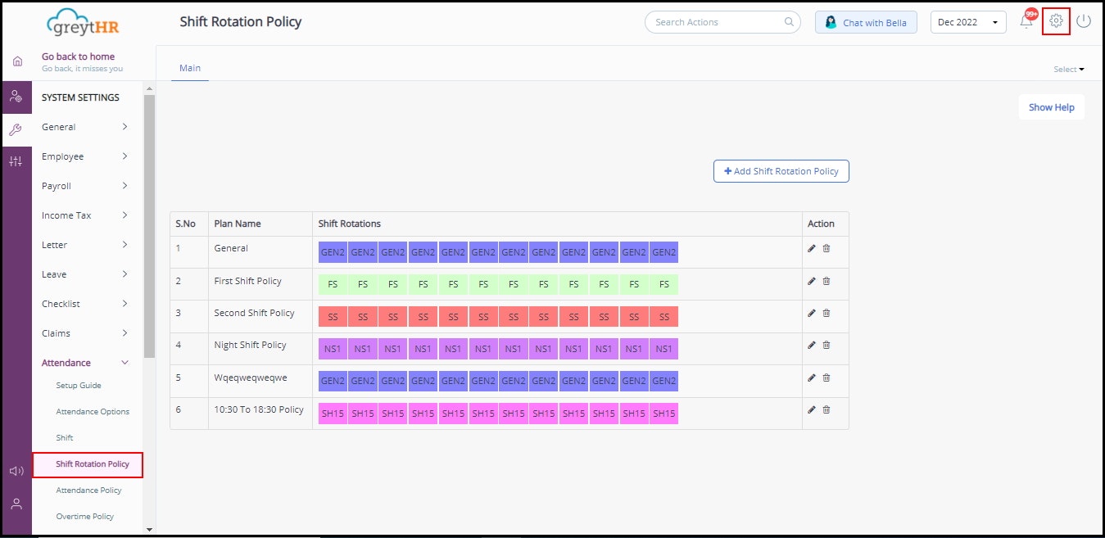Open Attendance Options submenu item
The image size is (1105, 538).
coord(93,412)
